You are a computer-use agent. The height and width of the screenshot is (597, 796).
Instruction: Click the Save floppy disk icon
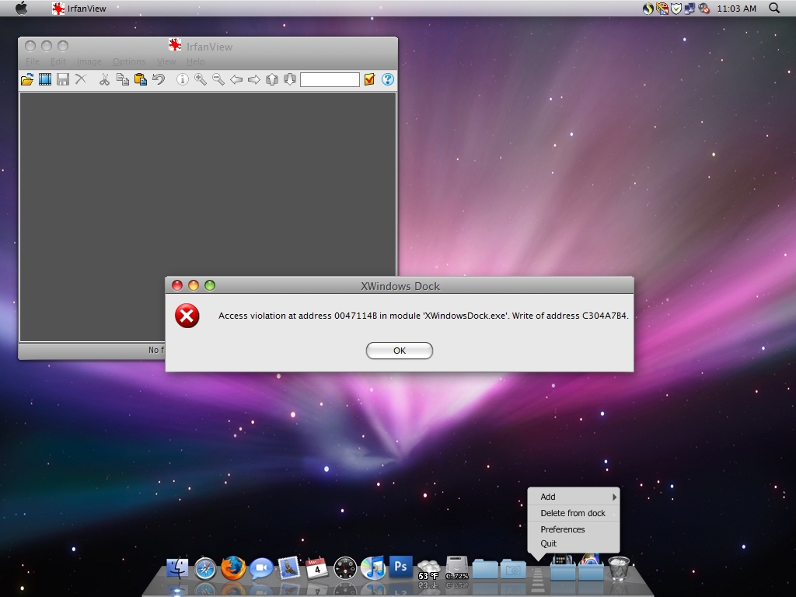[x=63, y=79]
